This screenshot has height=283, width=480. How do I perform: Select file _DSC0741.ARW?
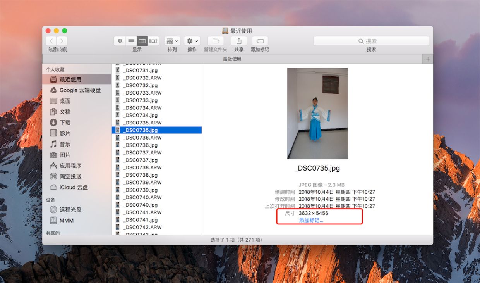pyautogui.click(x=157, y=212)
